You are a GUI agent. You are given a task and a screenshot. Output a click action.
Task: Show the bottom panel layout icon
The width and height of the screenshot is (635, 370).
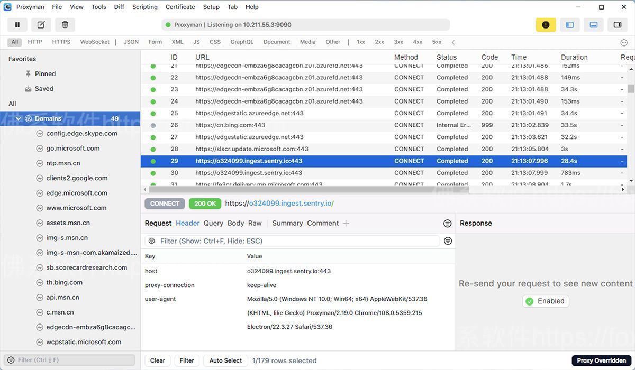coord(593,24)
